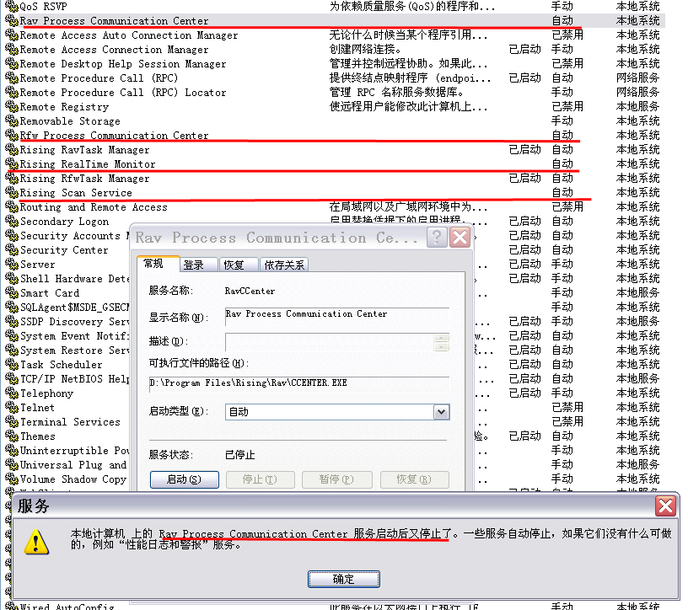Viewport: 688px width, 610px height.
Task: Click the gear icon beside Task Scheduler
Action: (12, 365)
